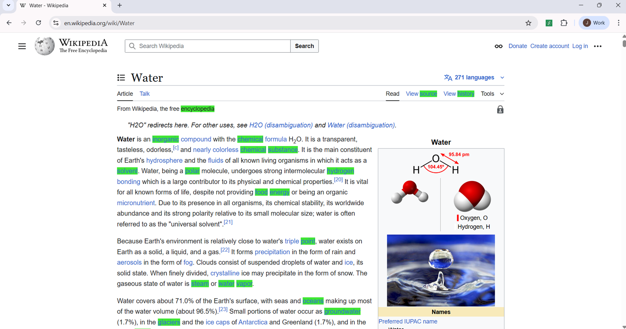This screenshot has height=329, width=626.
Task: View site information icon in address bar
Action: tap(56, 23)
